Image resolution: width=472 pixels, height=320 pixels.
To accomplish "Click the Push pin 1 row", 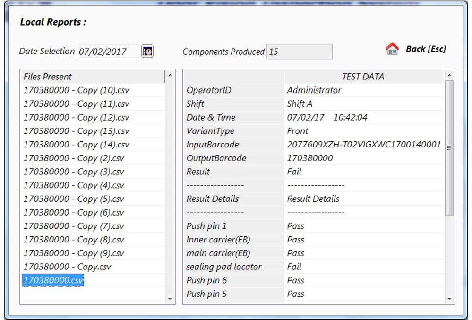I will coord(313,226).
